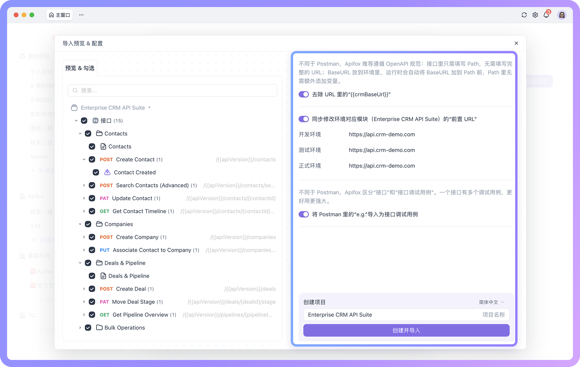580x367 pixels.
Task: Expand the Move Deal Stage endpoint
Action: (x=84, y=302)
